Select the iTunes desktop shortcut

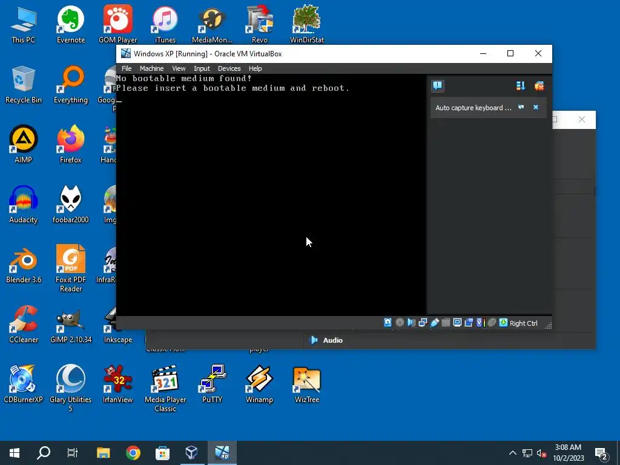(165, 24)
